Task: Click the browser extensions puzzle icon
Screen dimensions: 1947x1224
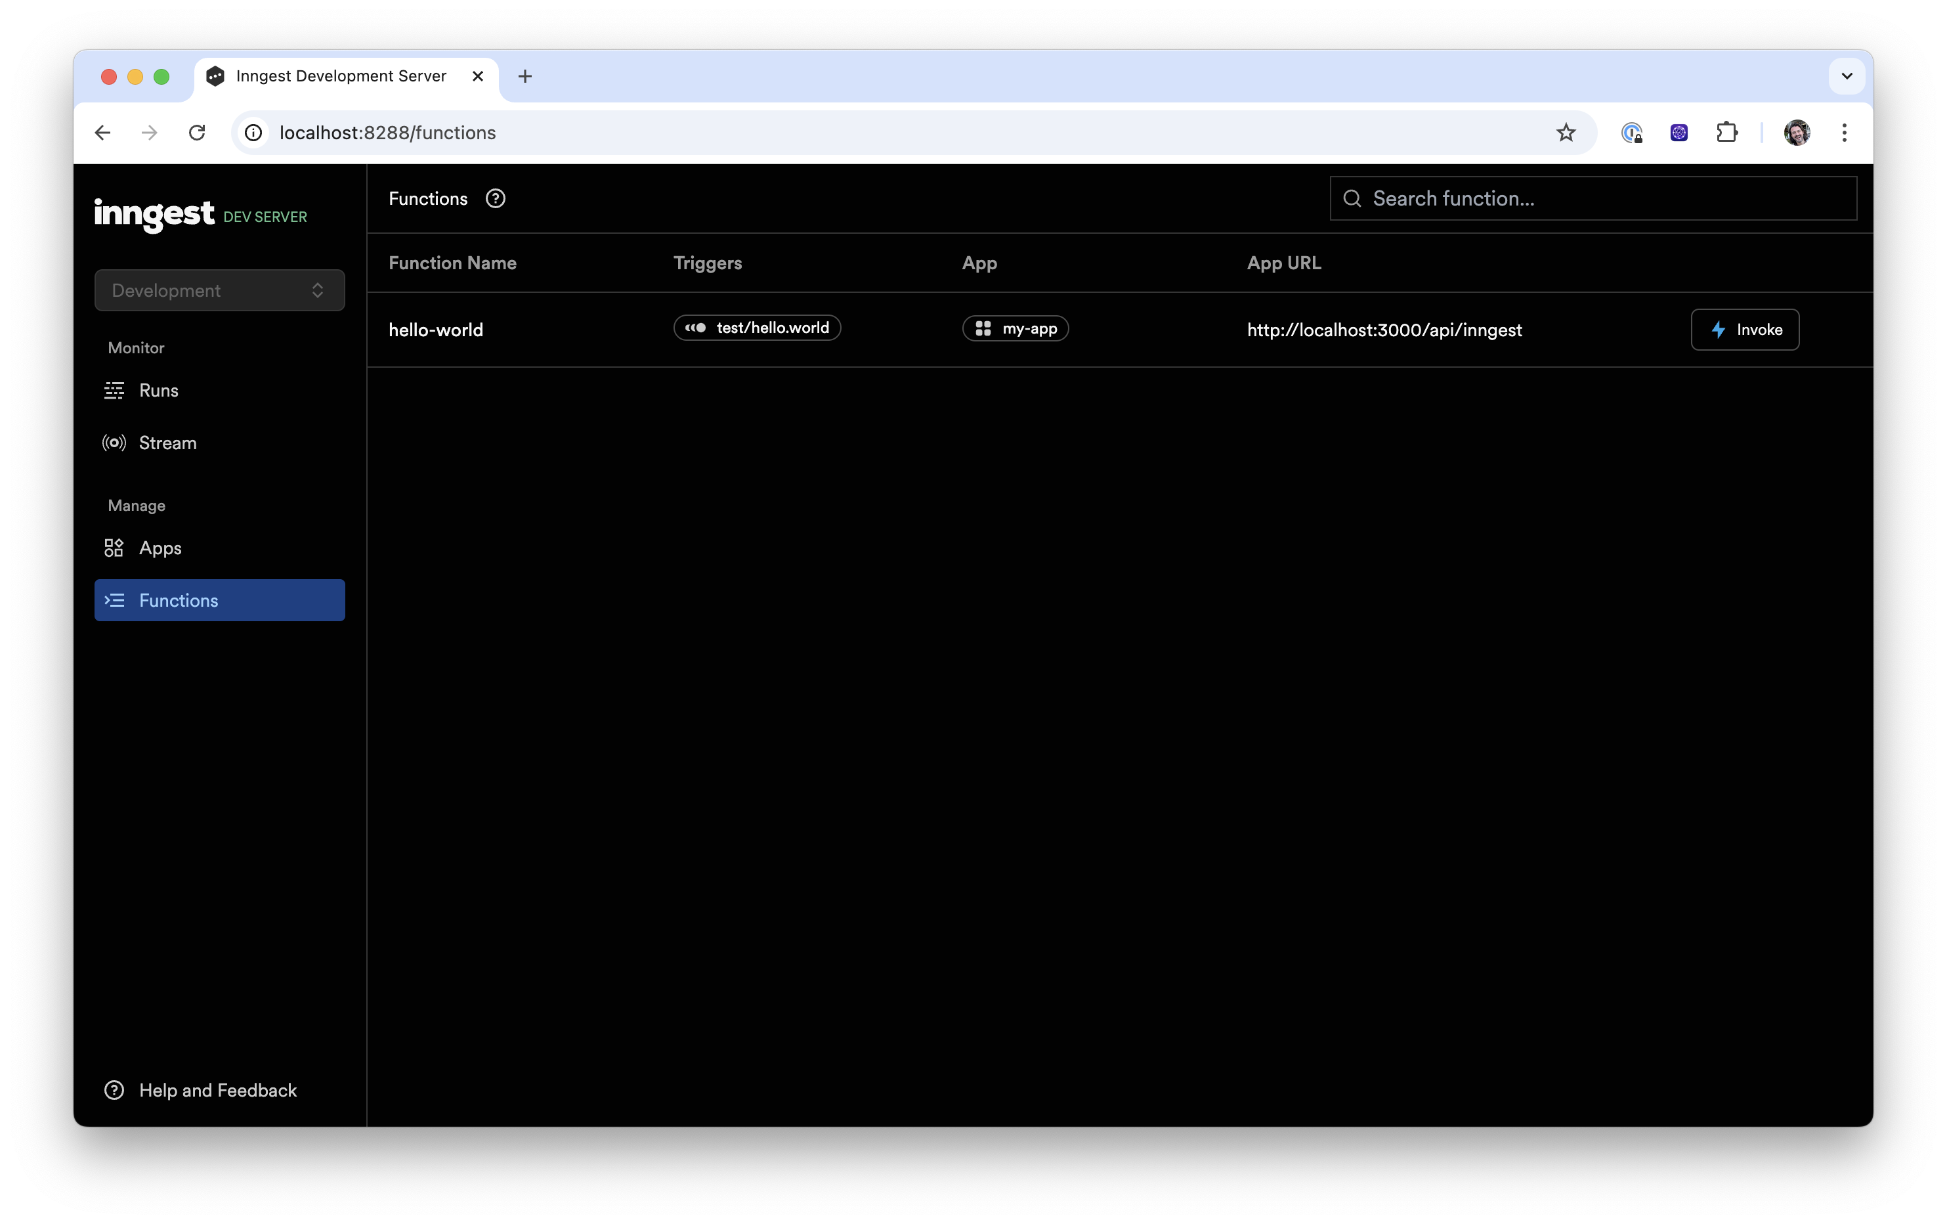Action: point(1727,133)
